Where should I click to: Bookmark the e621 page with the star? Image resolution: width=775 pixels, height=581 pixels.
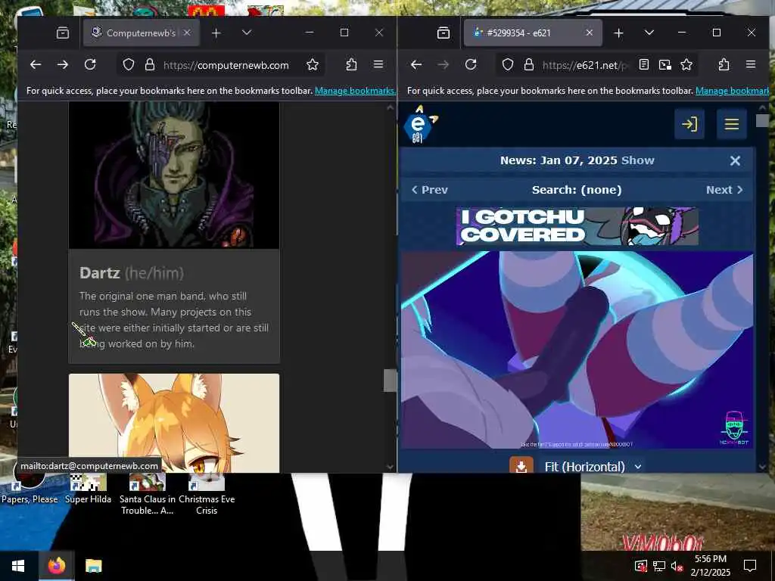point(686,65)
